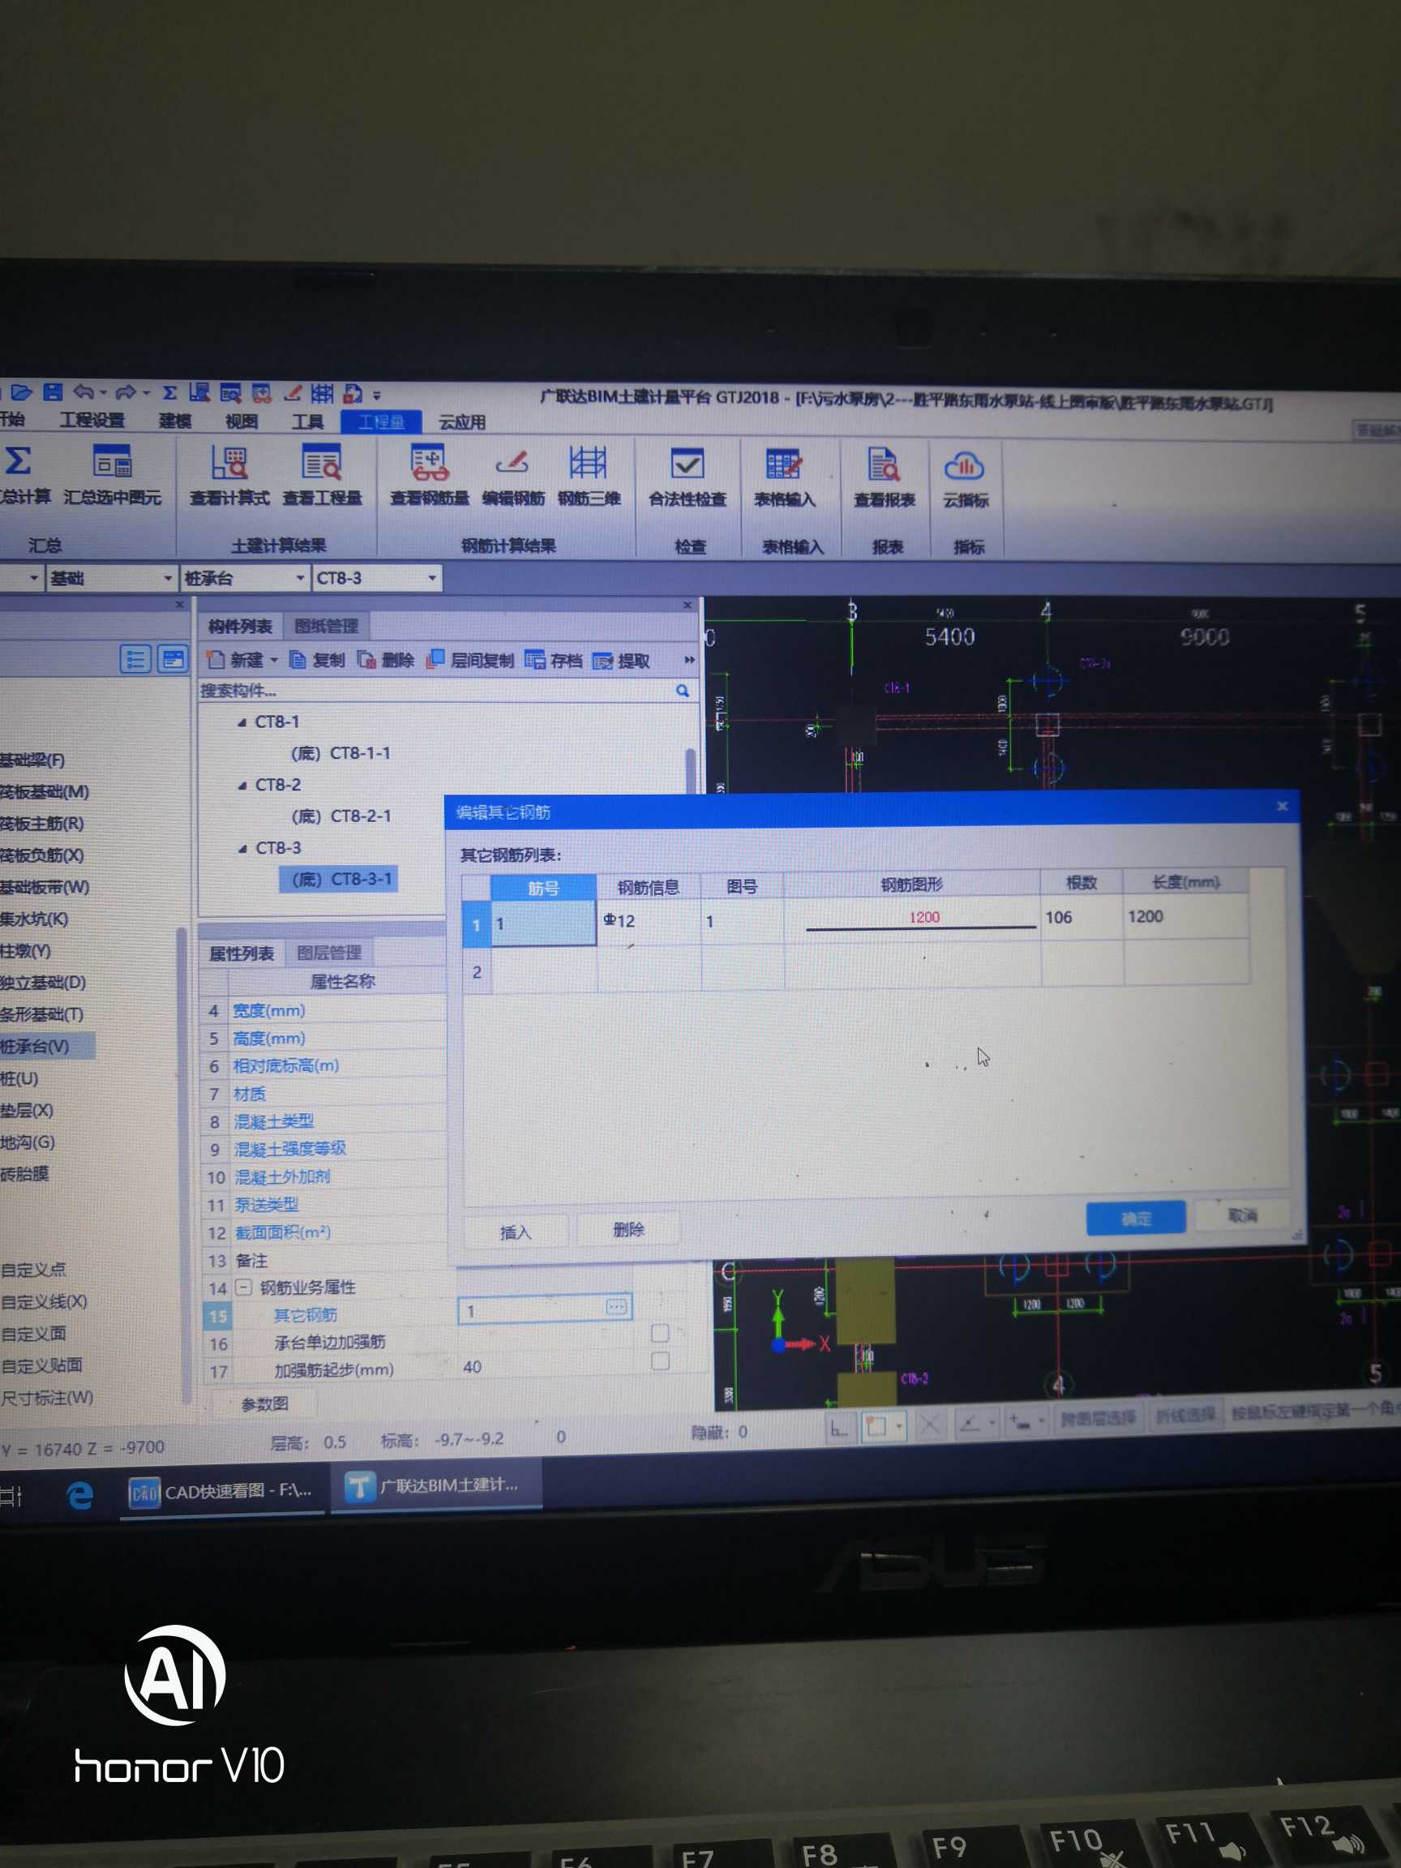Click 插入 button in the rebar dialog
1401x1868 pixels.
click(x=515, y=1232)
